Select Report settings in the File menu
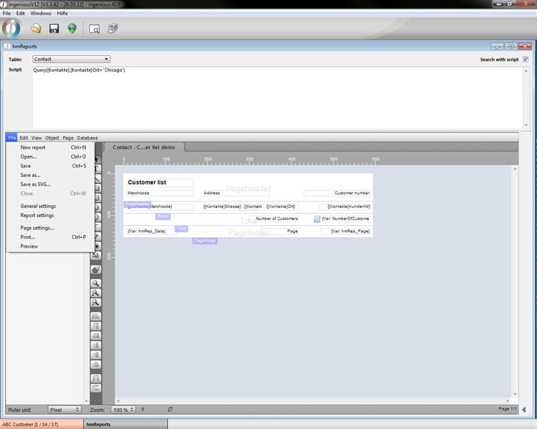 tap(37, 215)
